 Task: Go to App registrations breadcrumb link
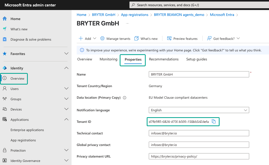pos(135,15)
